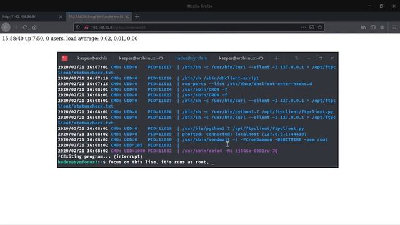
Task: Restore the Firefox window size
Action: click(x=381, y=6)
